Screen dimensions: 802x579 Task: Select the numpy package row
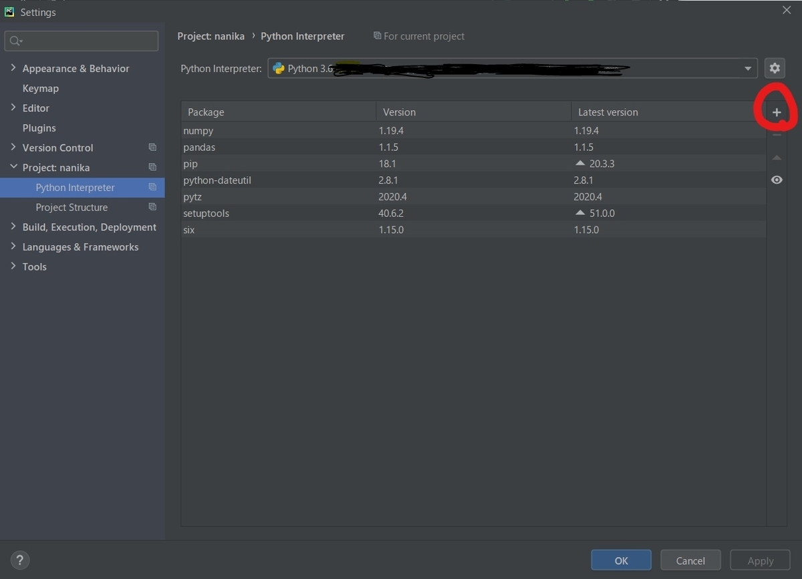(x=473, y=131)
